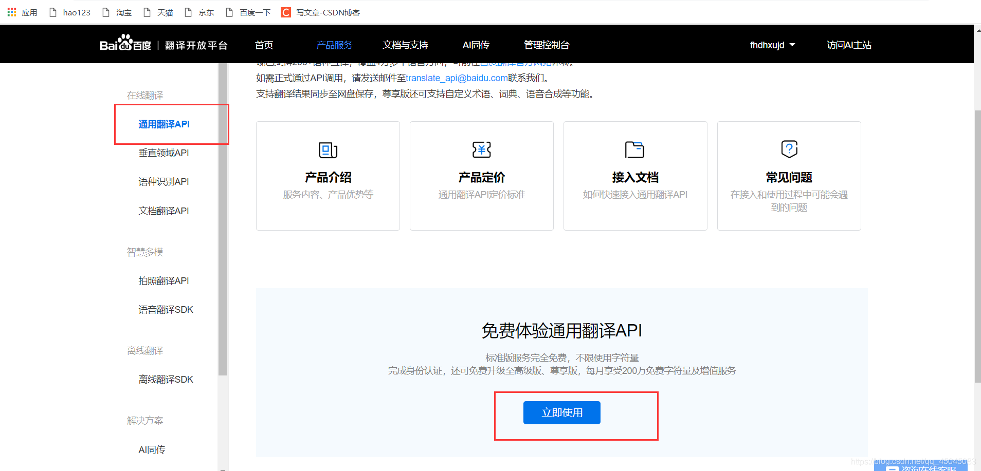Open the 产品服务 navigation item

coord(334,45)
